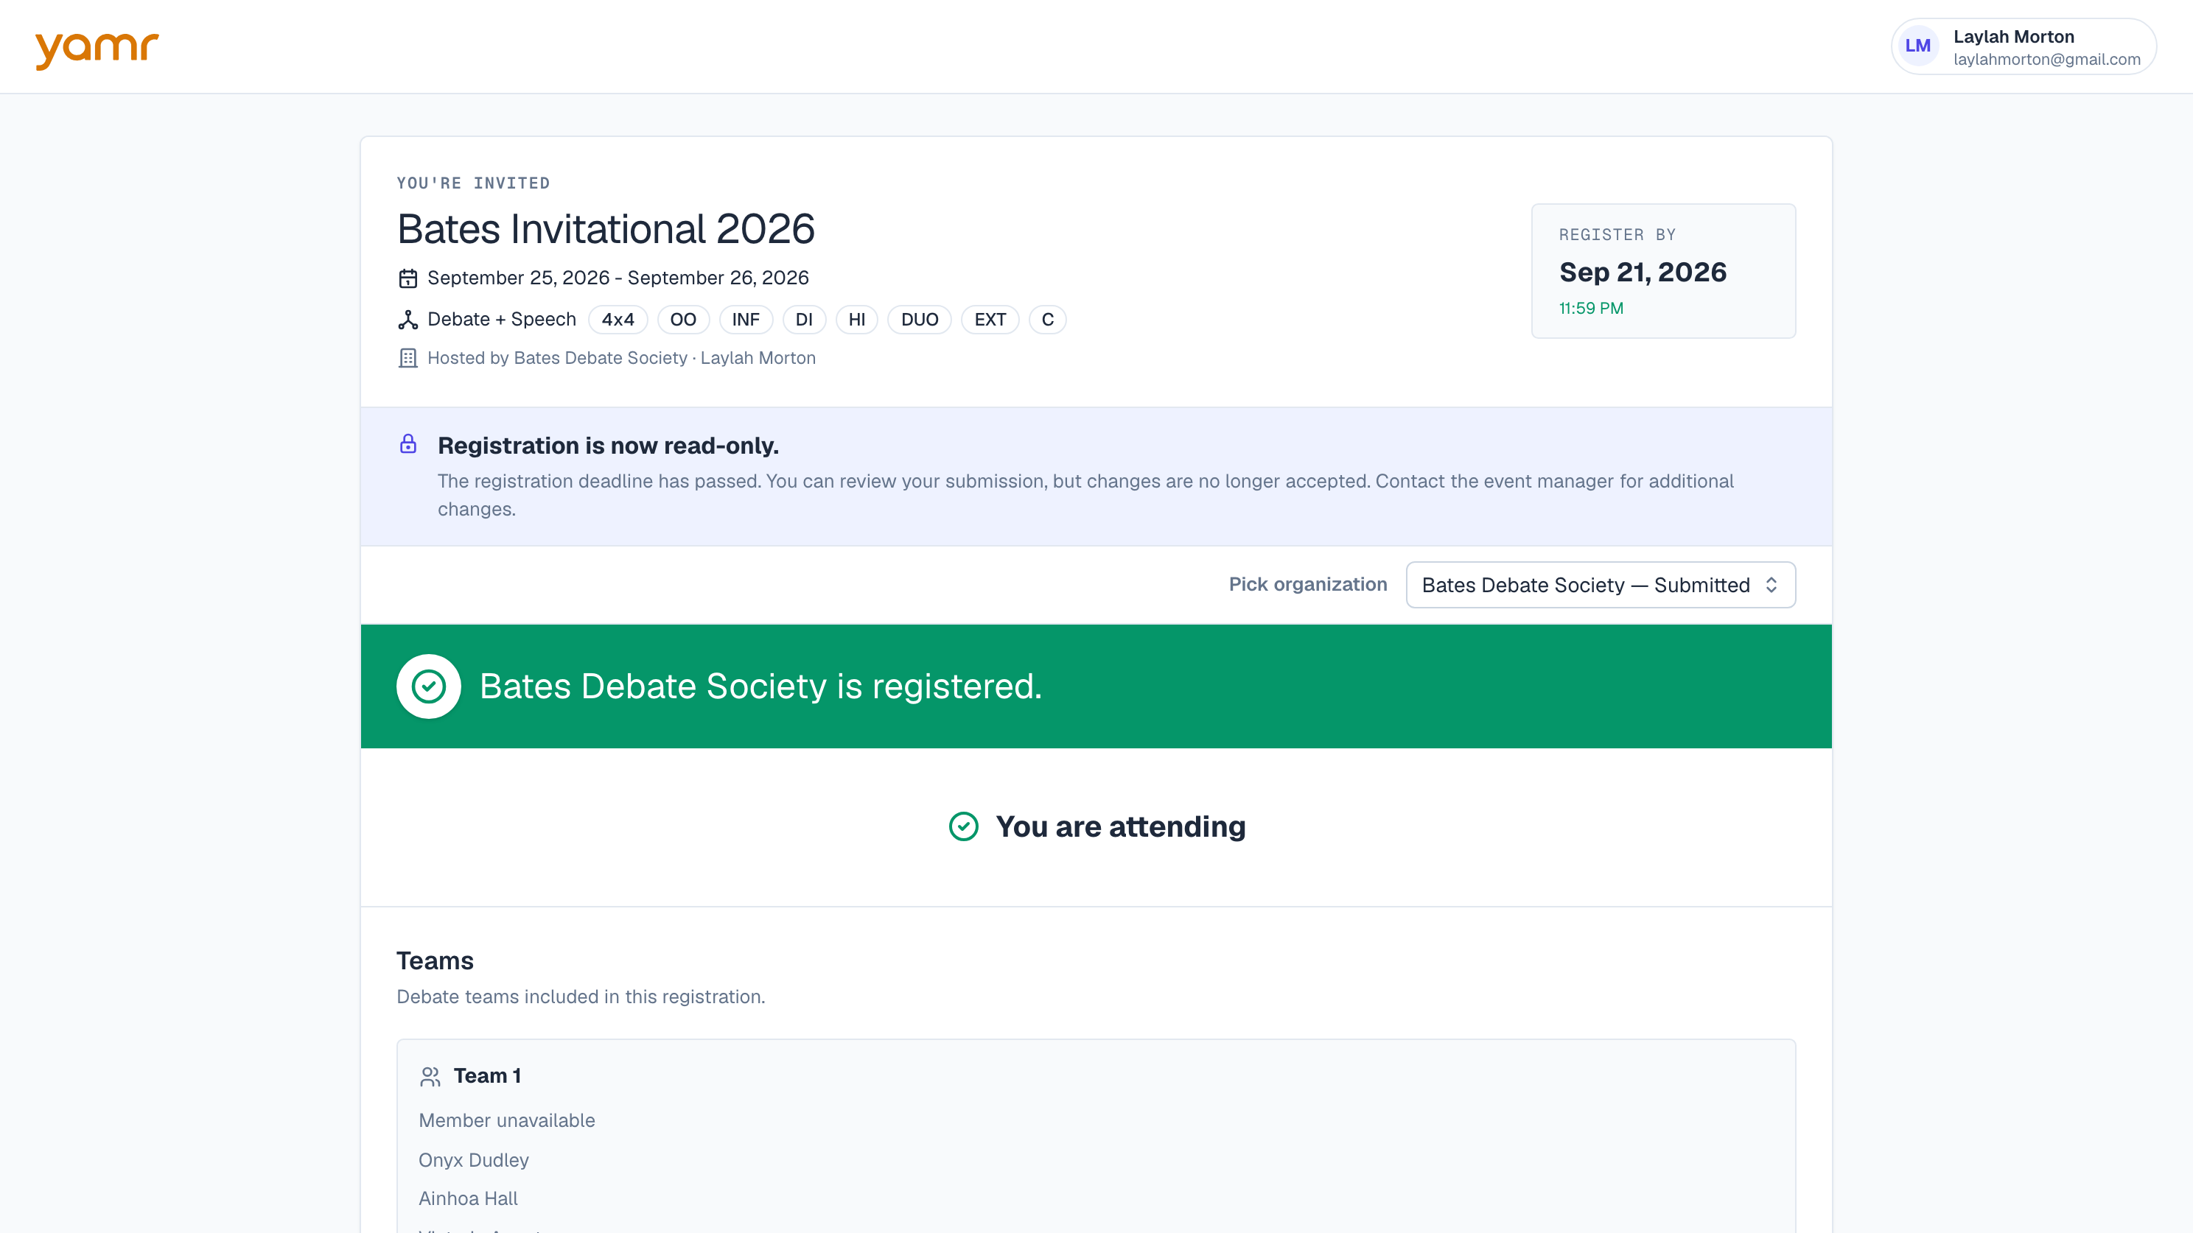This screenshot has width=2193, height=1233.
Task: Select the C event tag
Action: tap(1047, 320)
